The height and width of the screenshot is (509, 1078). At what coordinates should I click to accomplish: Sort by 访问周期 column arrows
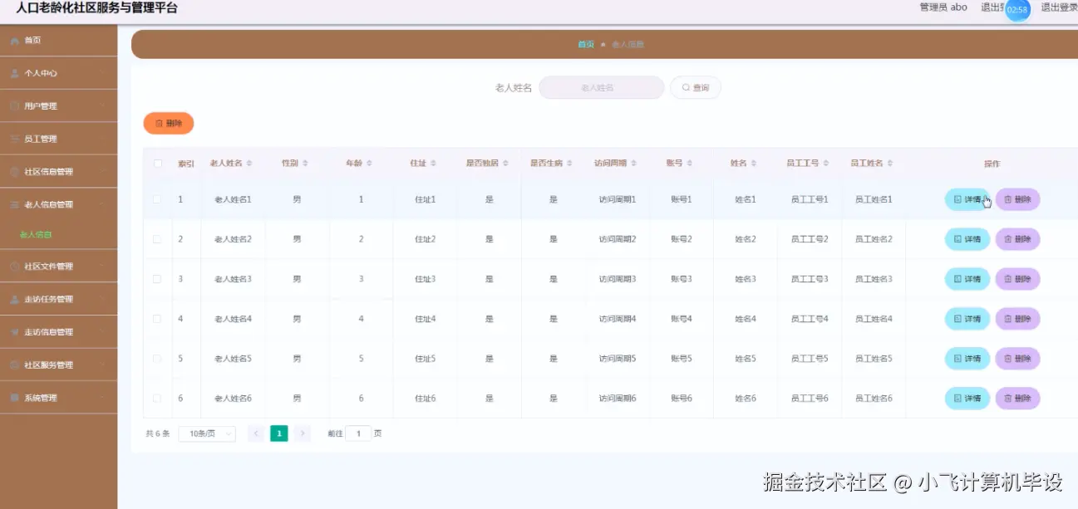pyautogui.click(x=634, y=164)
